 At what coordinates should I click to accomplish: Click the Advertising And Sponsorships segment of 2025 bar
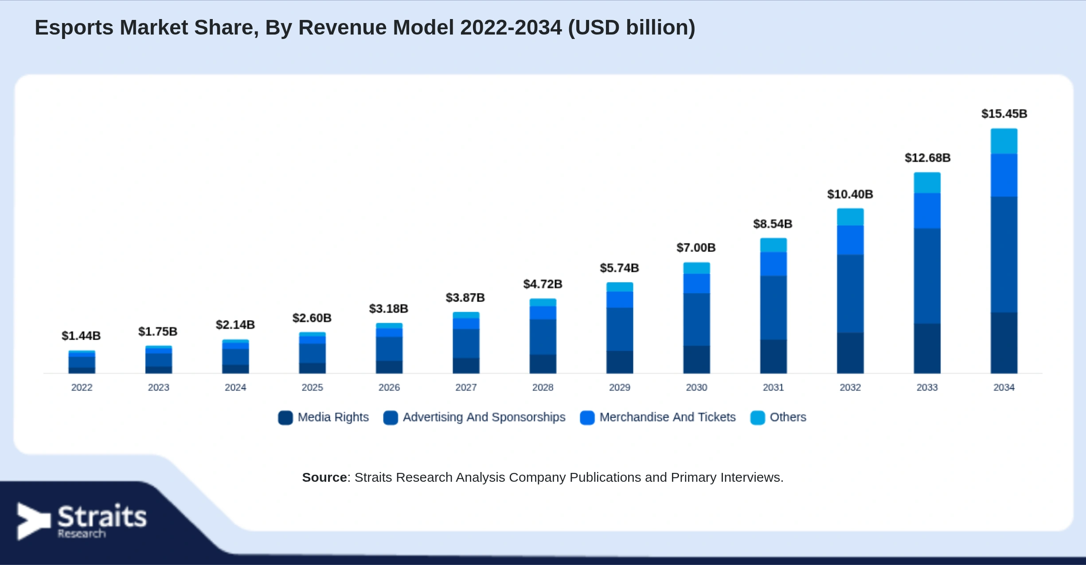(313, 353)
